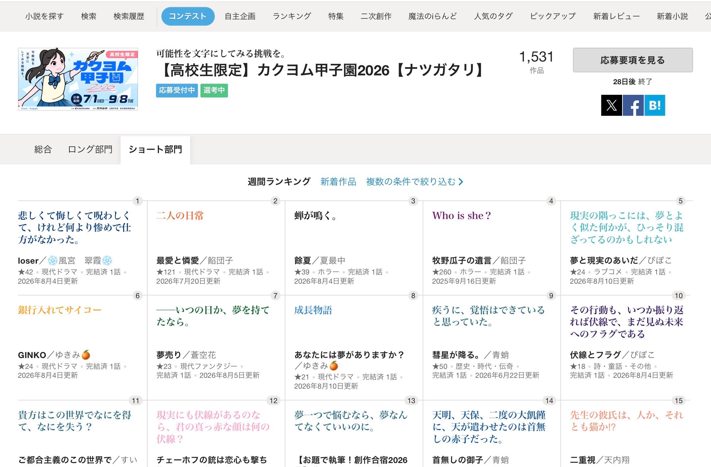Screen dimensions: 711x467
Task: Click the work title 餘夏
Action: [x=303, y=261]
